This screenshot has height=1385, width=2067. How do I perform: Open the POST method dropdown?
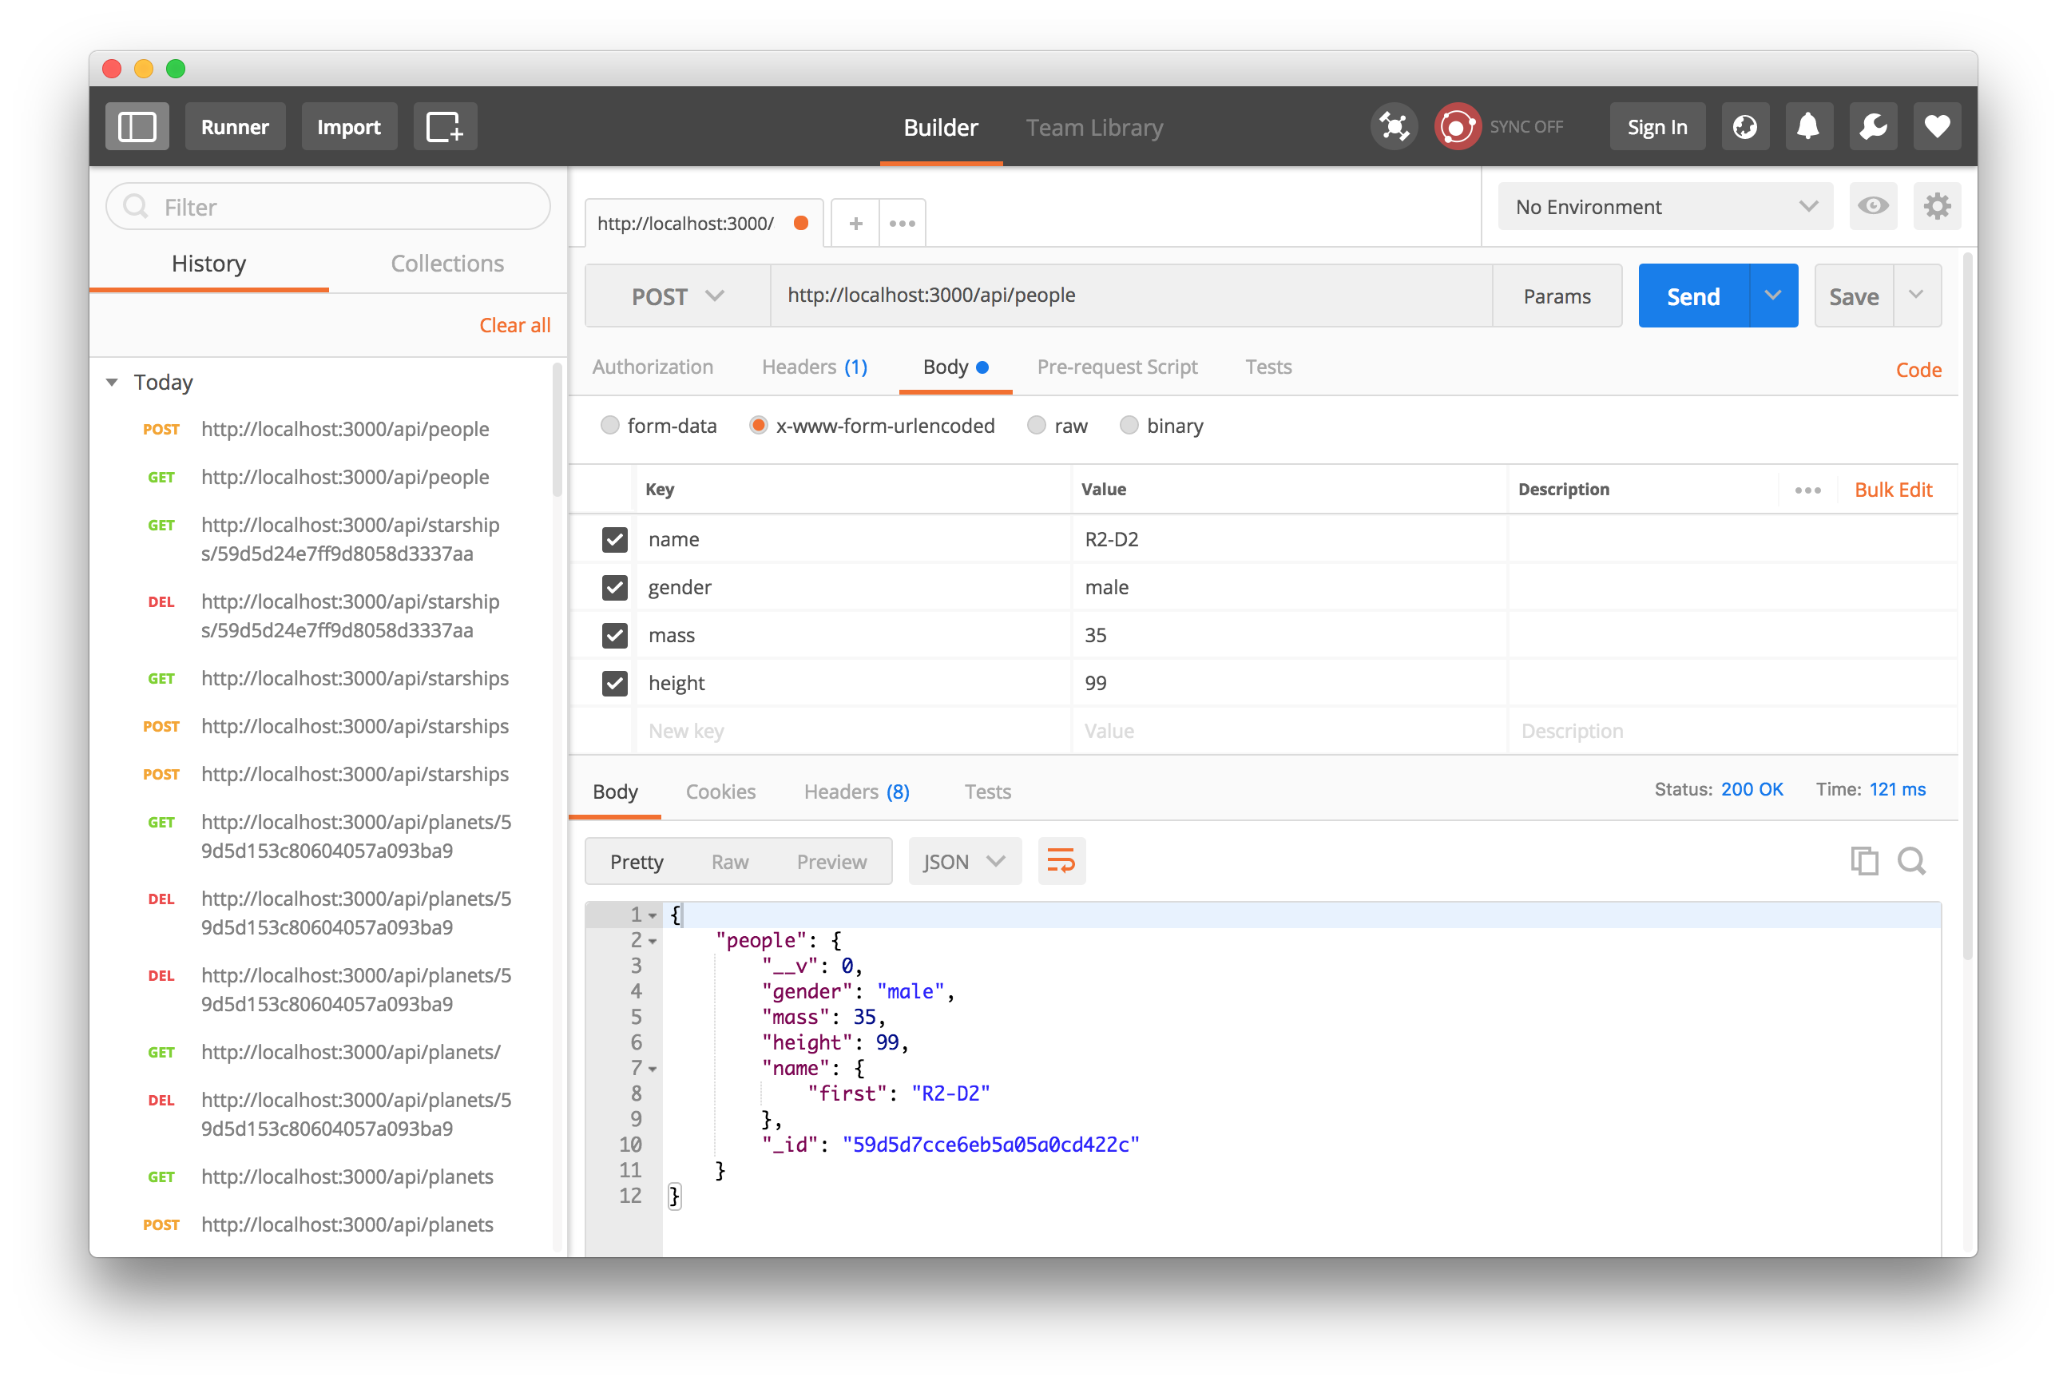pos(677,296)
